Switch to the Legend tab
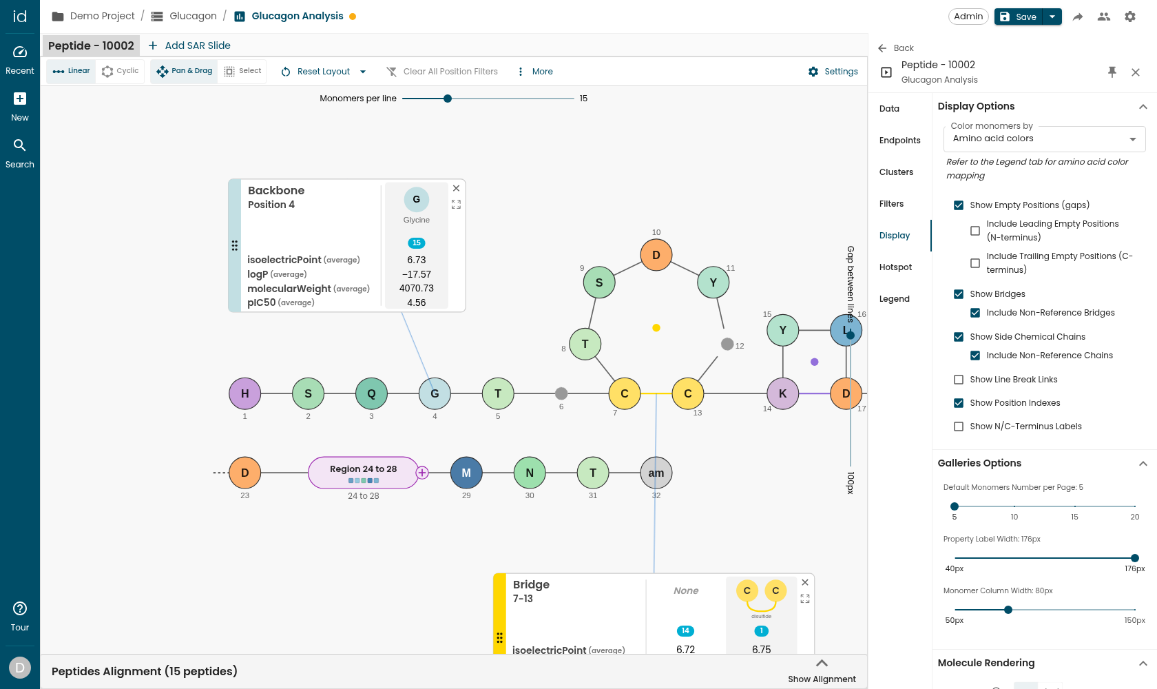 [894, 299]
